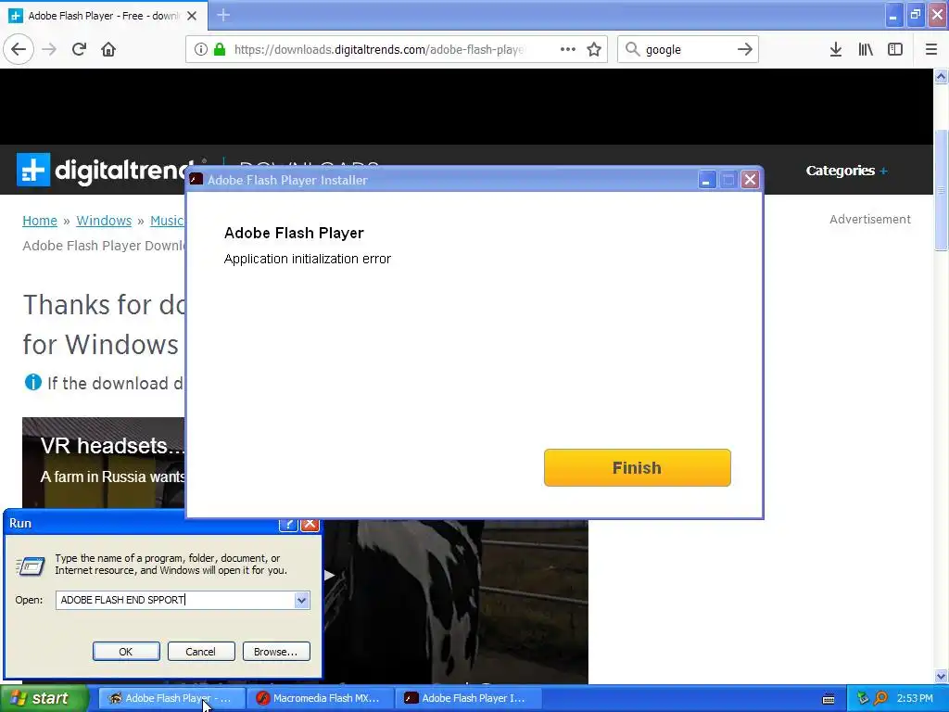The image size is (949, 712).
Task: Select the Adobe Flash Player browser tab
Action: 103,16
